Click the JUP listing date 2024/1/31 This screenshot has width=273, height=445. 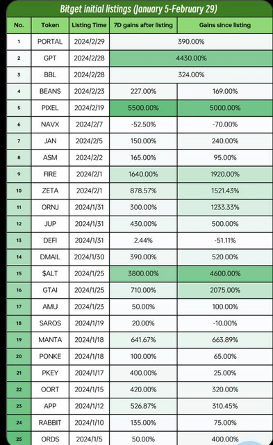click(x=89, y=224)
